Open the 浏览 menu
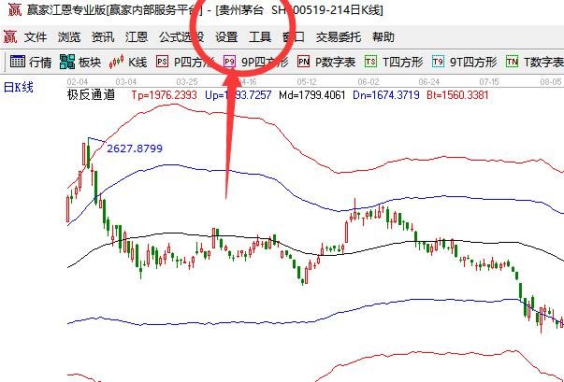 (x=69, y=36)
